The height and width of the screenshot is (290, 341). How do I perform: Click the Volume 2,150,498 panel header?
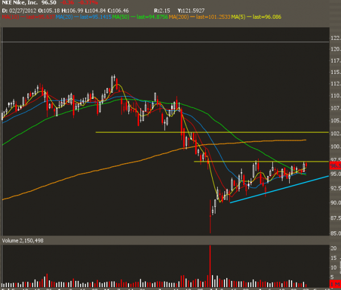click(x=23, y=241)
